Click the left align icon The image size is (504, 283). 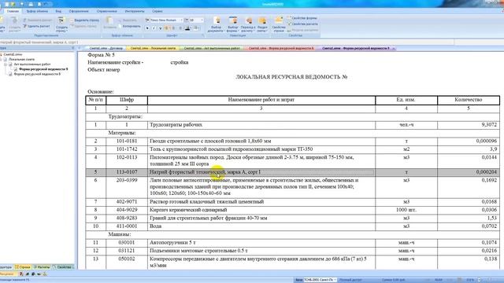pyautogui.click(x=167, y=28)
